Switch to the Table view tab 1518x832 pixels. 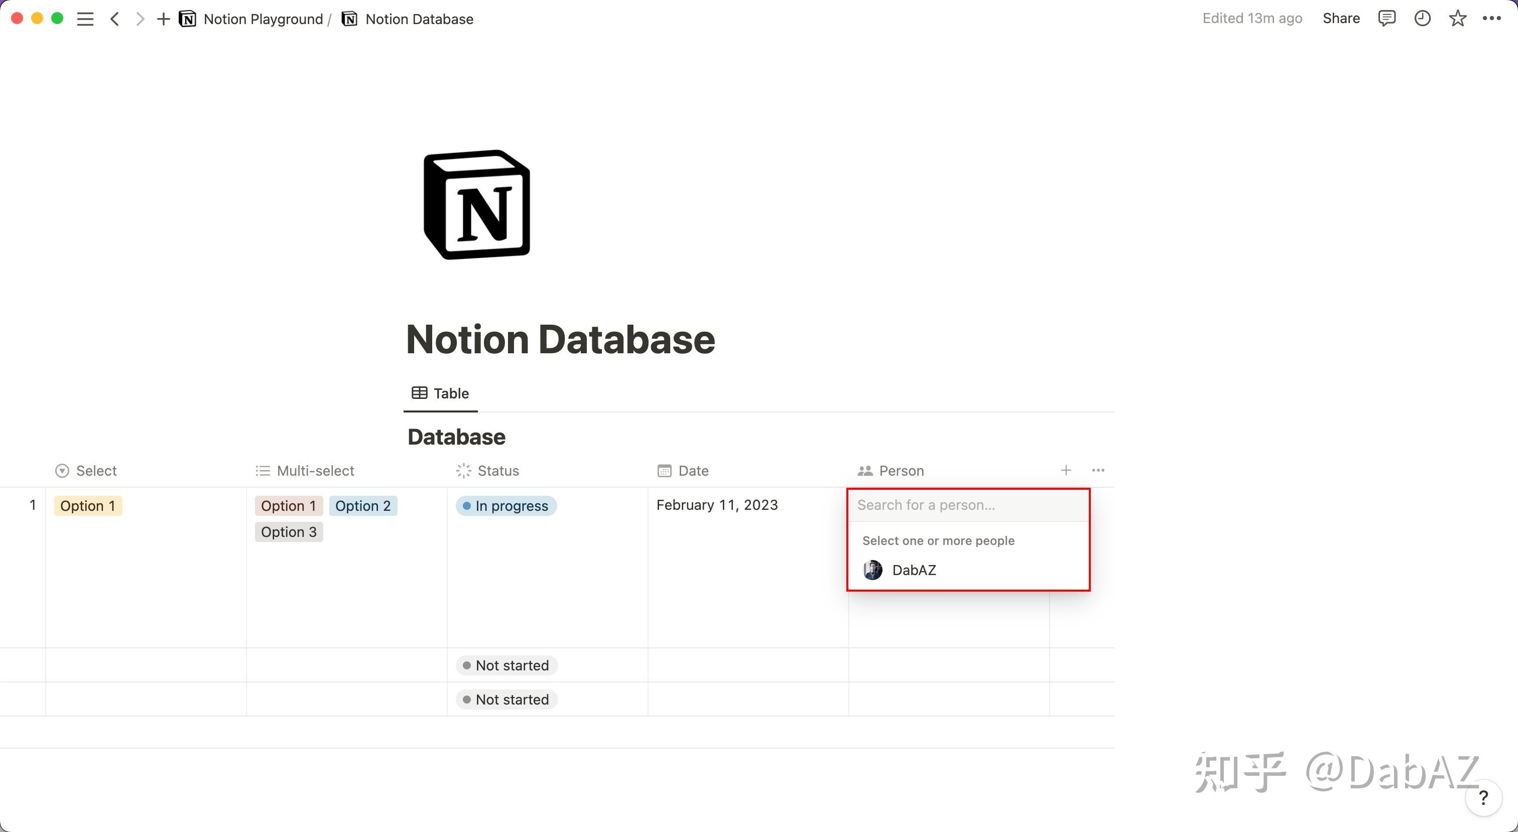[x=440, y=393]
